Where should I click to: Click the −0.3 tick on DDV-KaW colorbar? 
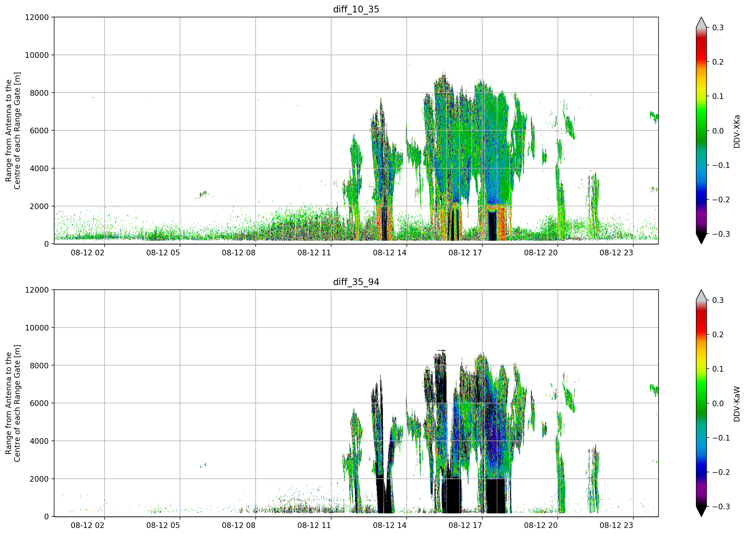(x=721, y=507)
